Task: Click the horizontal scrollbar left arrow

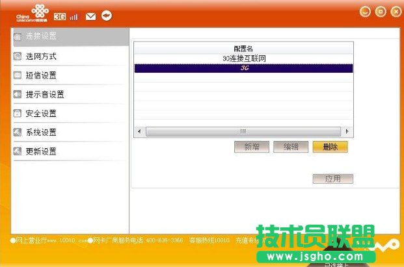Action: (139, 131)
